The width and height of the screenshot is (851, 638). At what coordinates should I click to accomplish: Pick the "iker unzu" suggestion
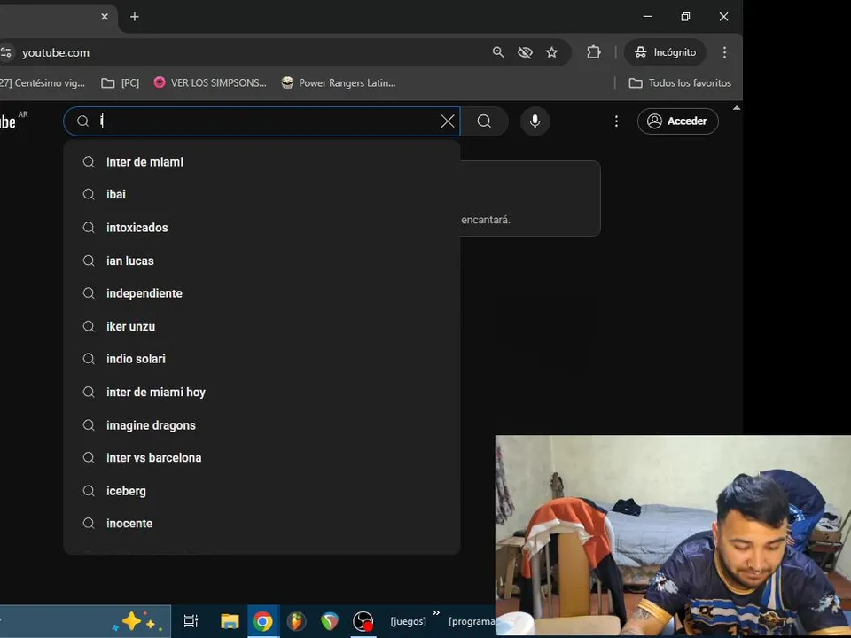(x=262, y=326)
